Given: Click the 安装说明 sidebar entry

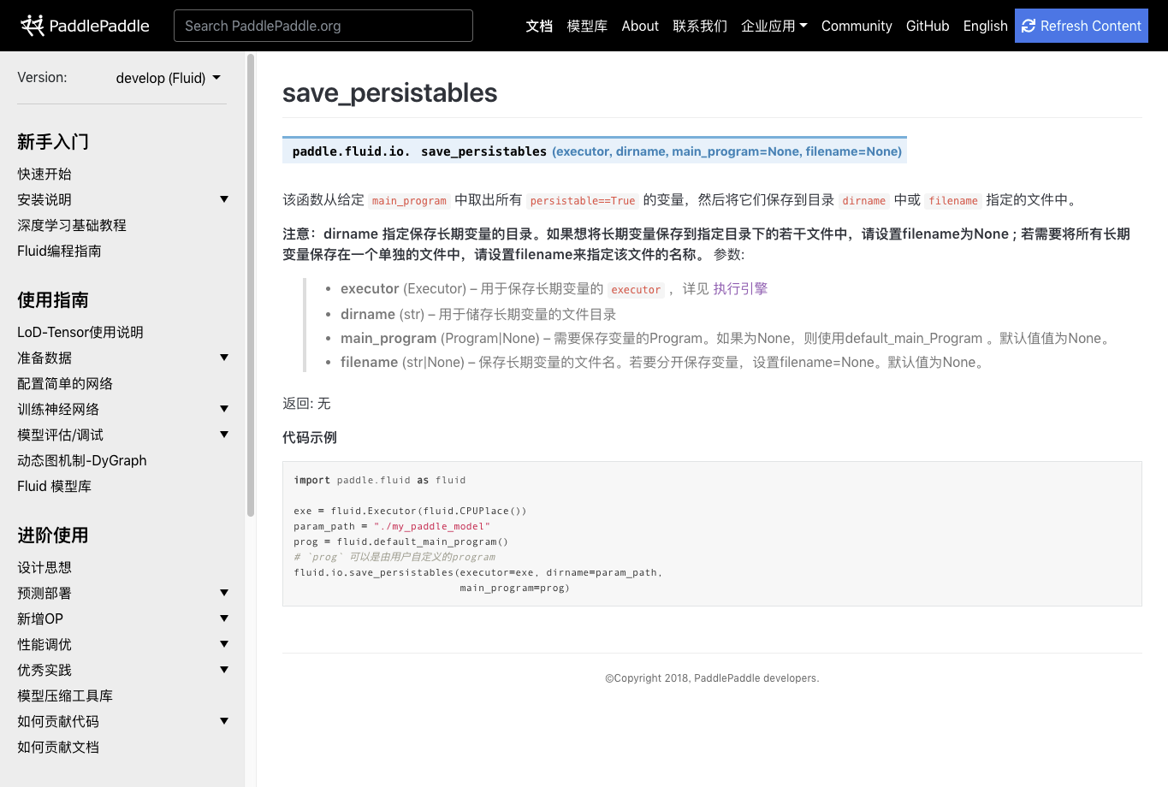Looking at the screenshot, I should tap(44, 199).
